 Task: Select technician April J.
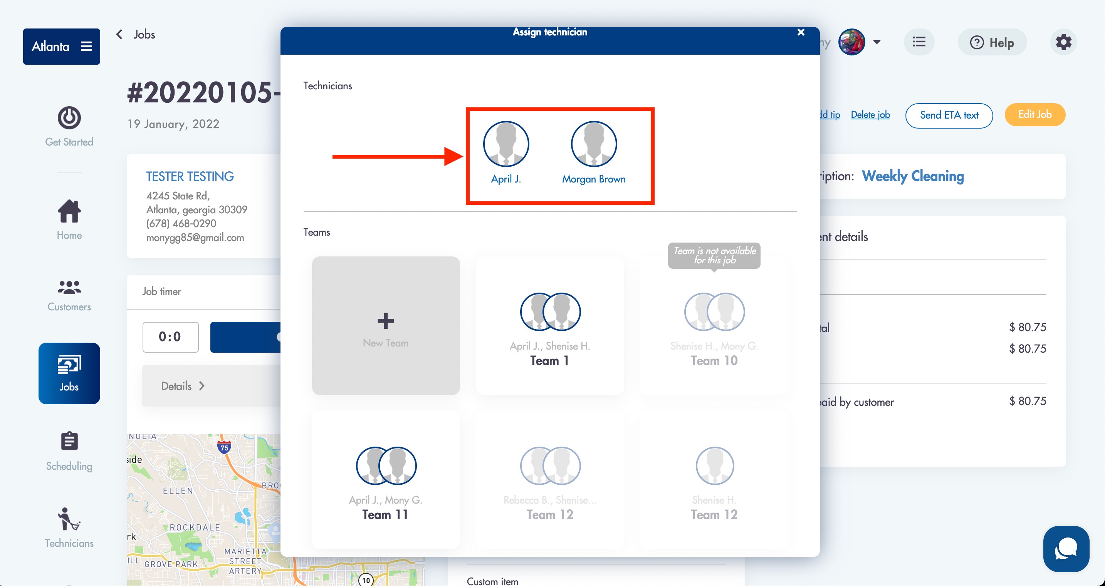[x=506, y=145]
